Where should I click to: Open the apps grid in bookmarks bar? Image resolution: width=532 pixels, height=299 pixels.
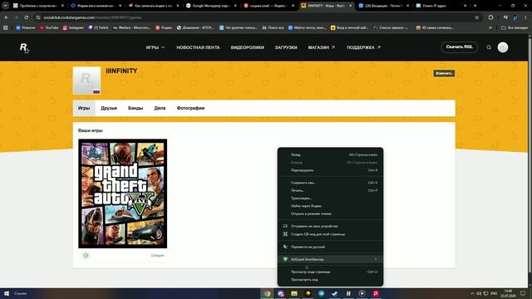[6, 27]
